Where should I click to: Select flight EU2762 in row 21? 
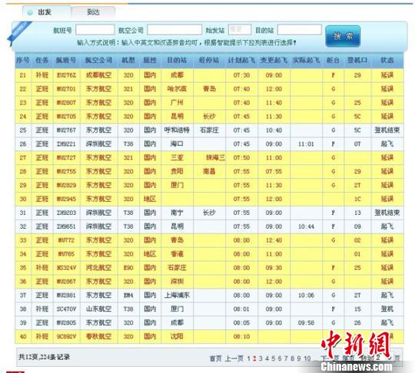(66, 75)
